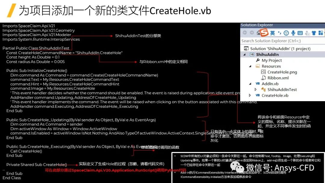Click the Forward button in Solution Explorer
The image size is (325, 183).
tap(252, 33)
